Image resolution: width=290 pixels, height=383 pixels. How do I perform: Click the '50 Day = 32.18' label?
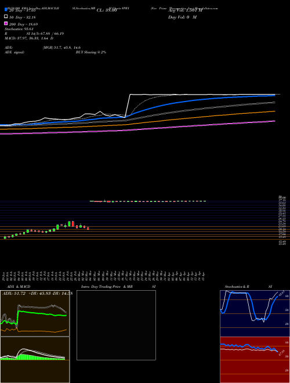point(23,17)
